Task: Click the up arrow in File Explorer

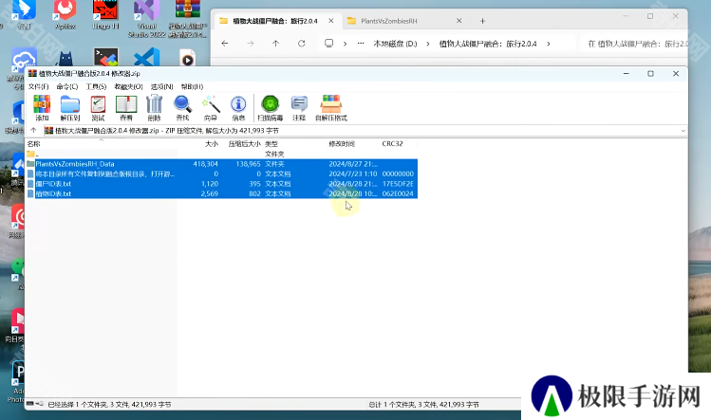Action: point(275,44)
